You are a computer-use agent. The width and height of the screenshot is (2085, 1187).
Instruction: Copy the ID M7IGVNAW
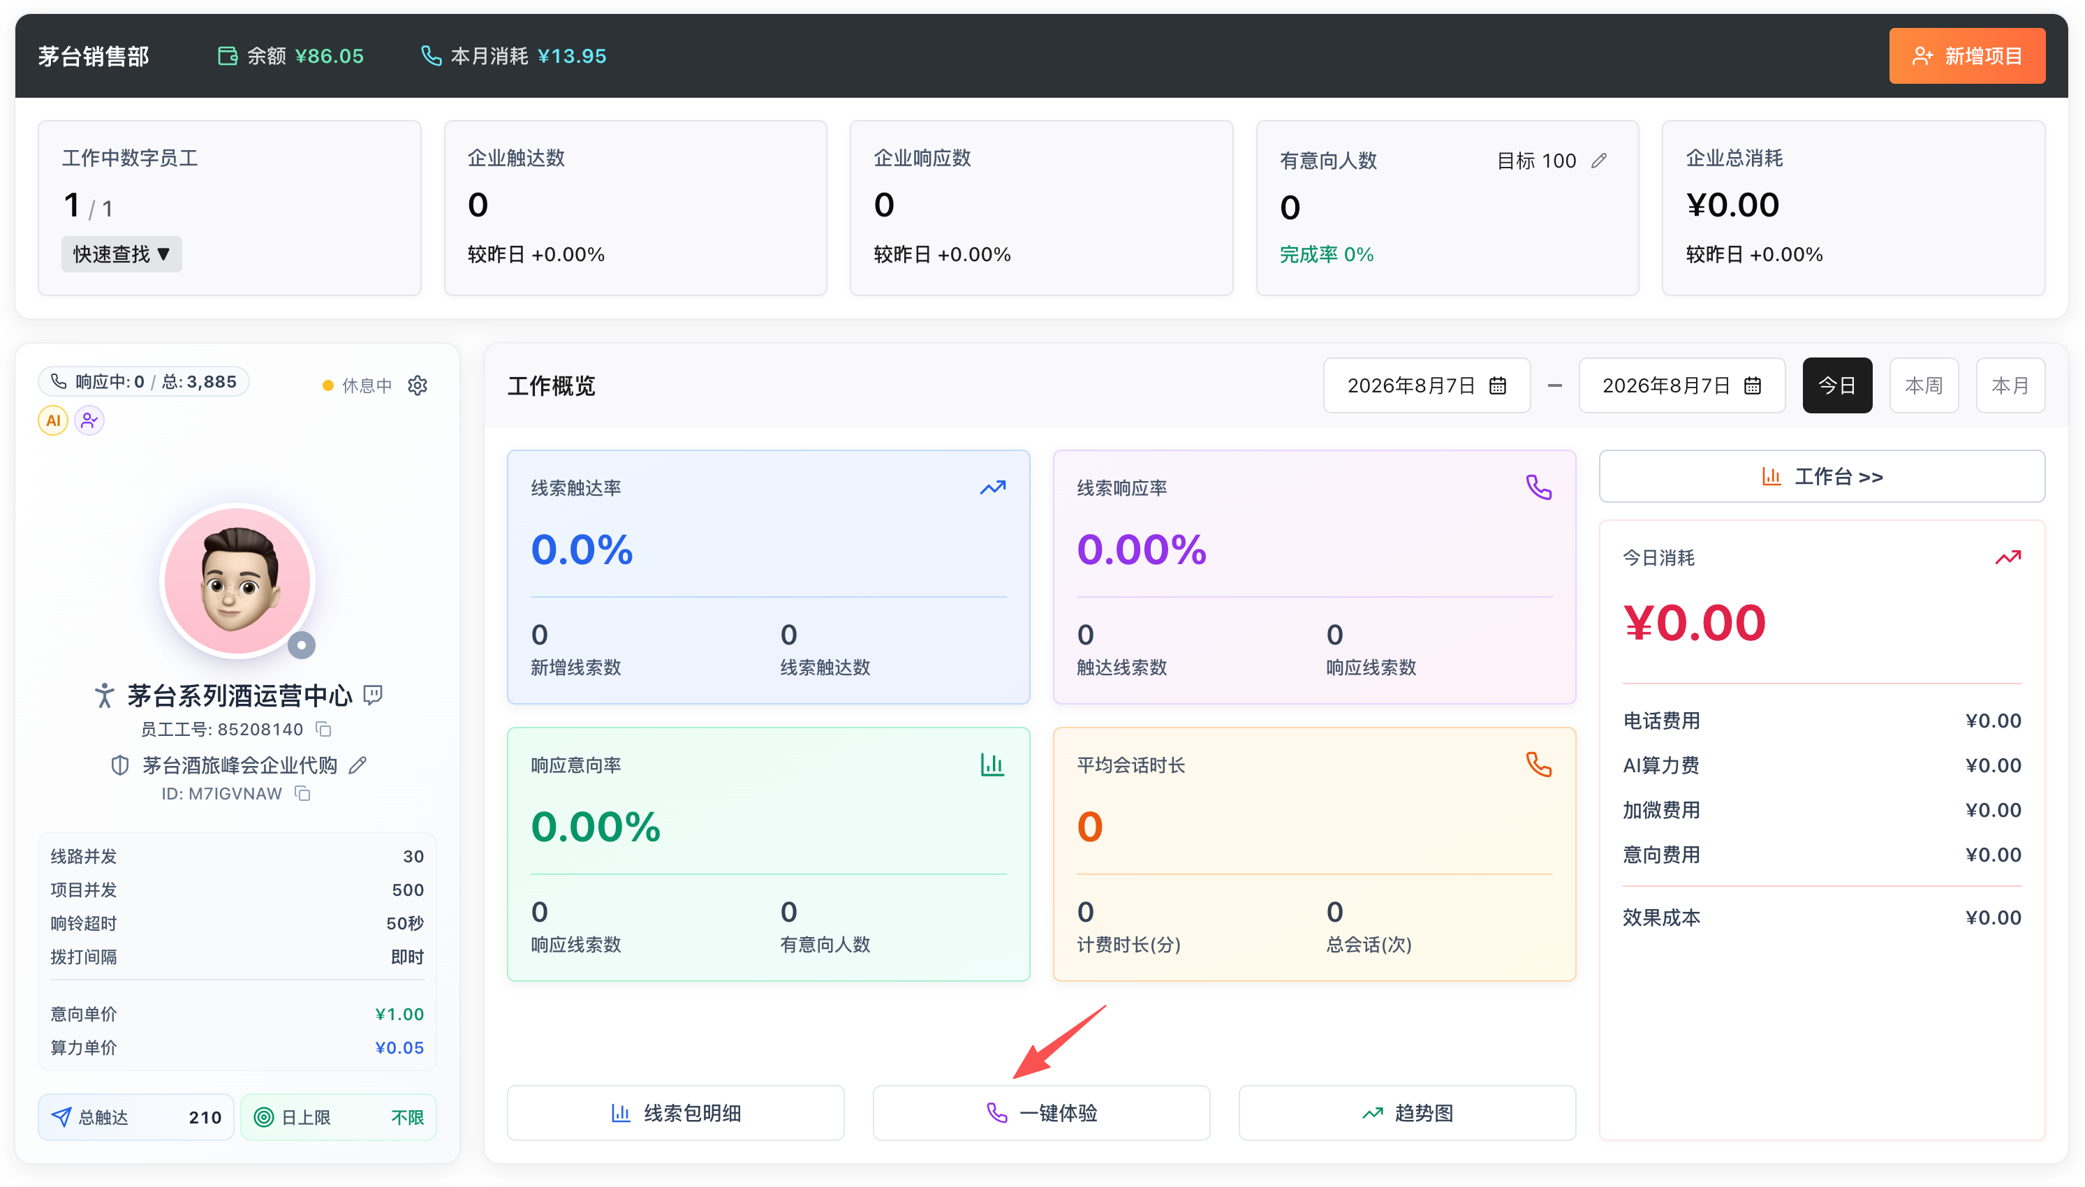tap(302, 793)
